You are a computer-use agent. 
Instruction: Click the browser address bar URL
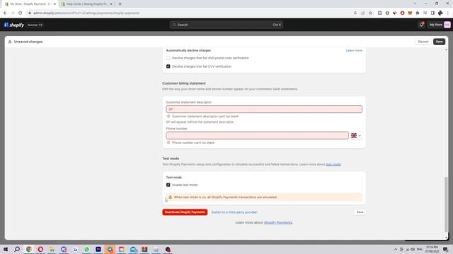(x=86, y=13)
